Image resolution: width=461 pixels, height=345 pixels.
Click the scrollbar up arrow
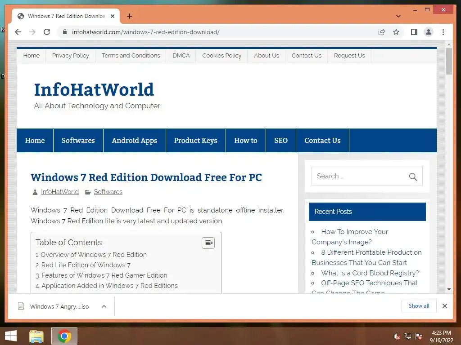tap(449, 45)
